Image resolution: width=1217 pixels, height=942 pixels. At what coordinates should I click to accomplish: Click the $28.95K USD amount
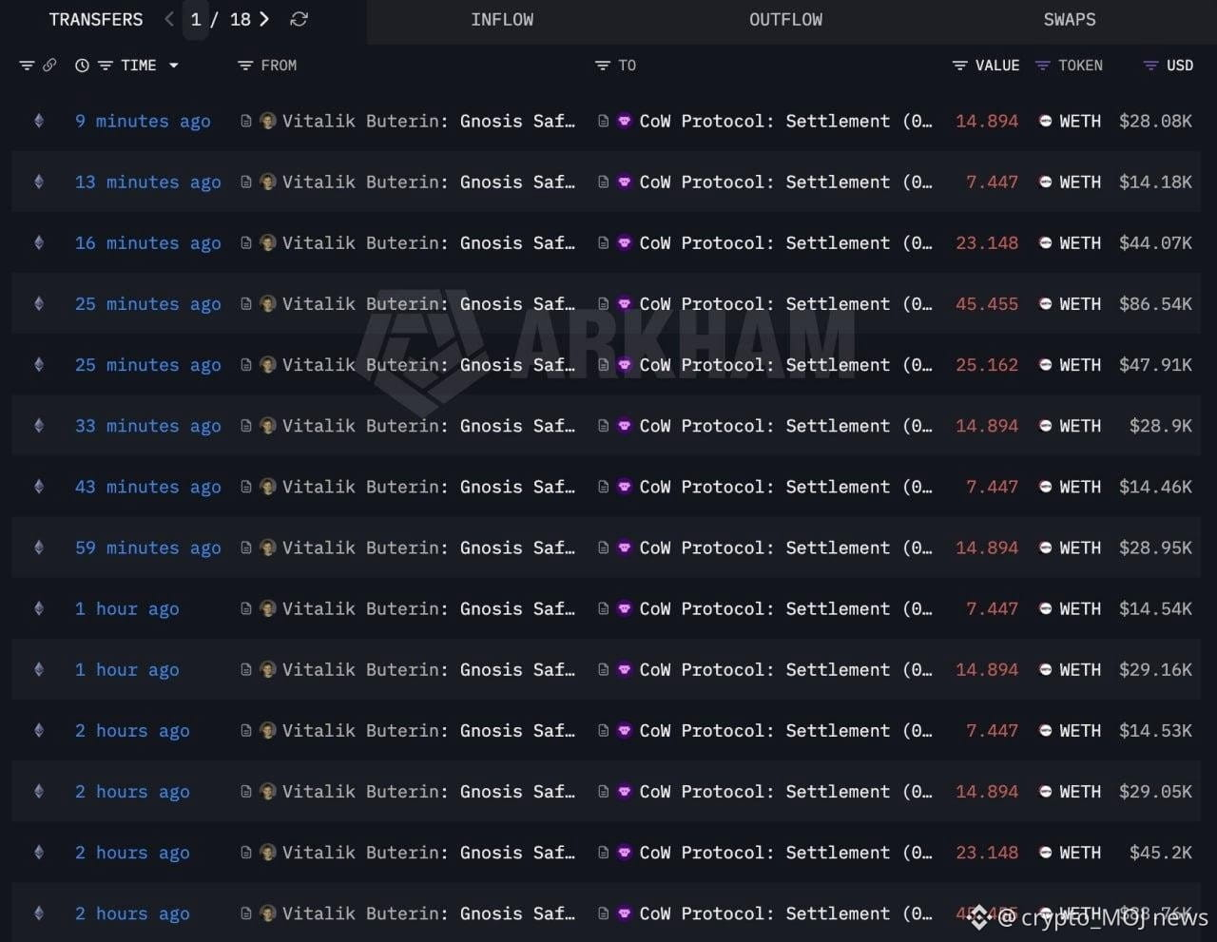tap(1155, 548)
